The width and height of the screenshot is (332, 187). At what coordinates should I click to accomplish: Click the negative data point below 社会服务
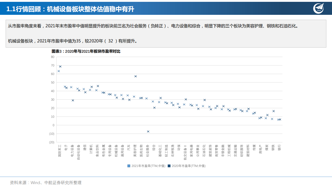pos(148,132)
